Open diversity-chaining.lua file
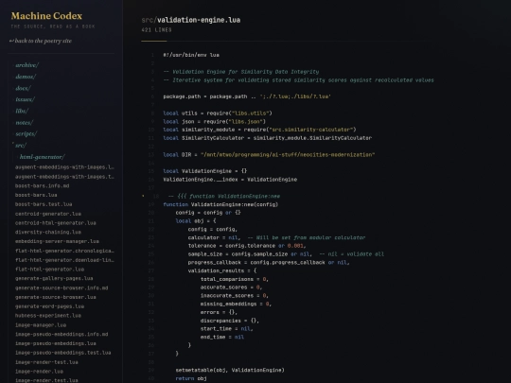 pyautogui.click(x=48, y=232)
